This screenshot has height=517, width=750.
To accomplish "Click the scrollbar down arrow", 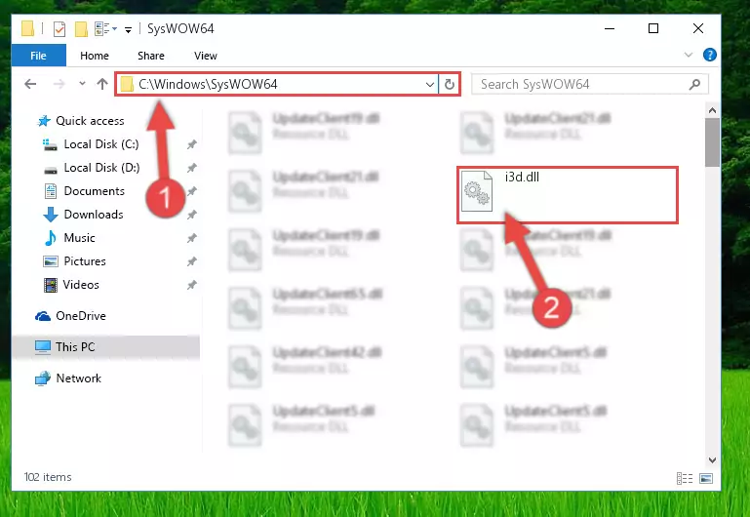I will [x=712, y=460].
